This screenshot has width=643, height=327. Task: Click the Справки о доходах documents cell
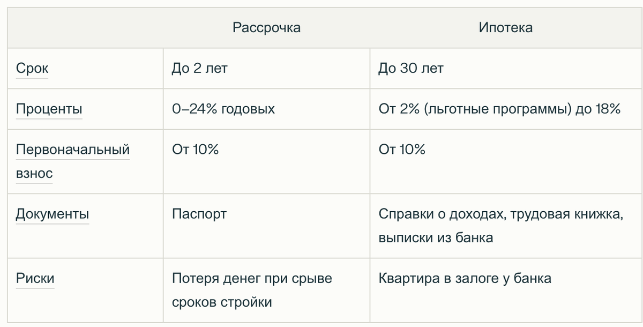tap(500, 214)
